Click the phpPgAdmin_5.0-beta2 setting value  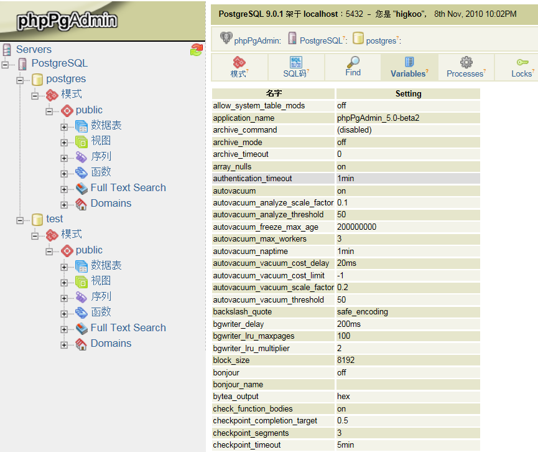pyautogui.click(x=378, y=118)
